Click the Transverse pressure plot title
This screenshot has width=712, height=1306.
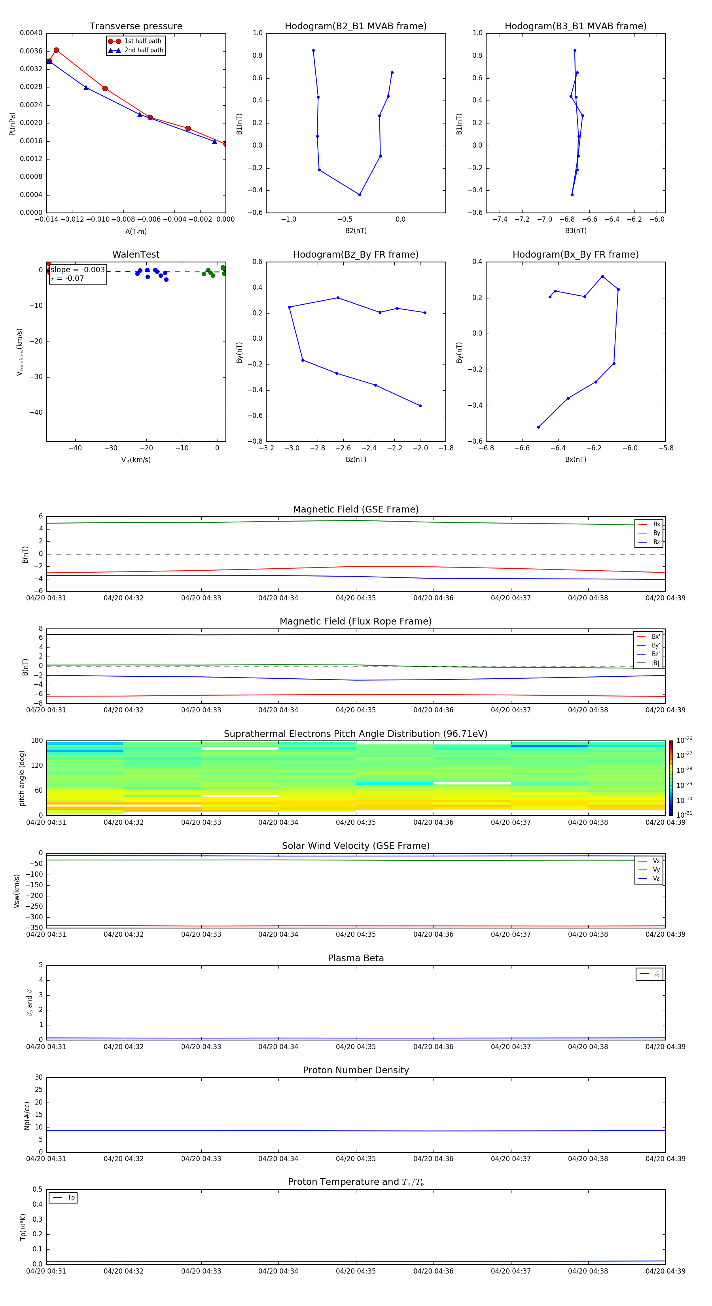coord(136,27)
